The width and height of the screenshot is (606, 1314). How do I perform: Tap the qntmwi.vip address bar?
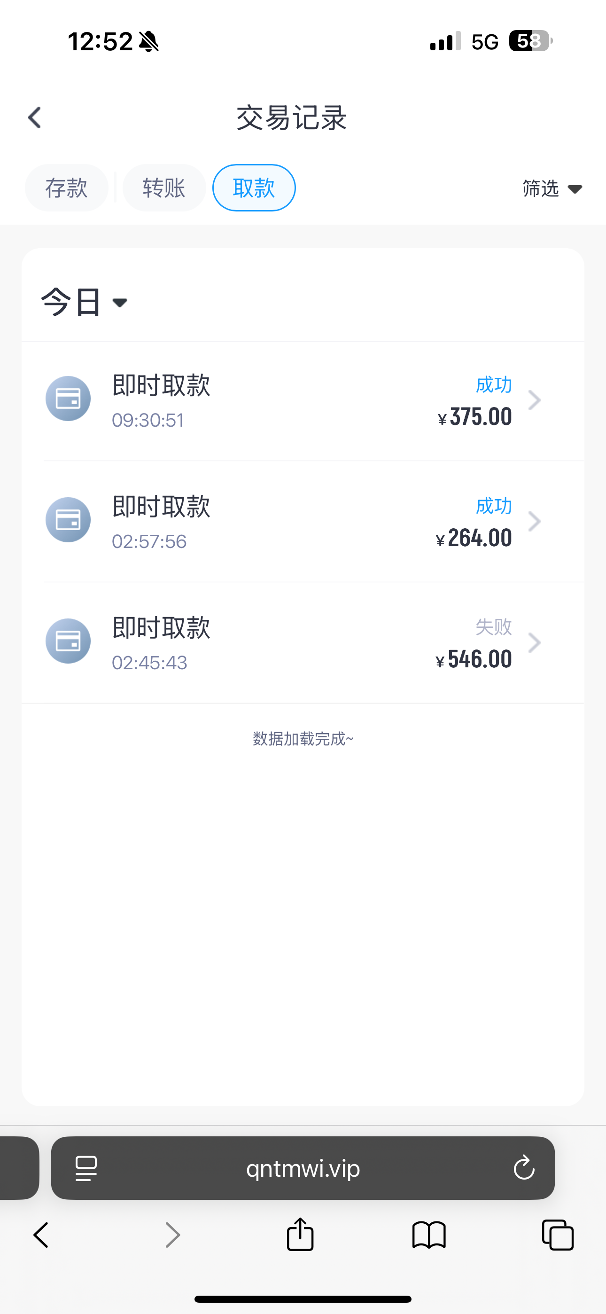pyautogui.click(x=303, y=1168)
